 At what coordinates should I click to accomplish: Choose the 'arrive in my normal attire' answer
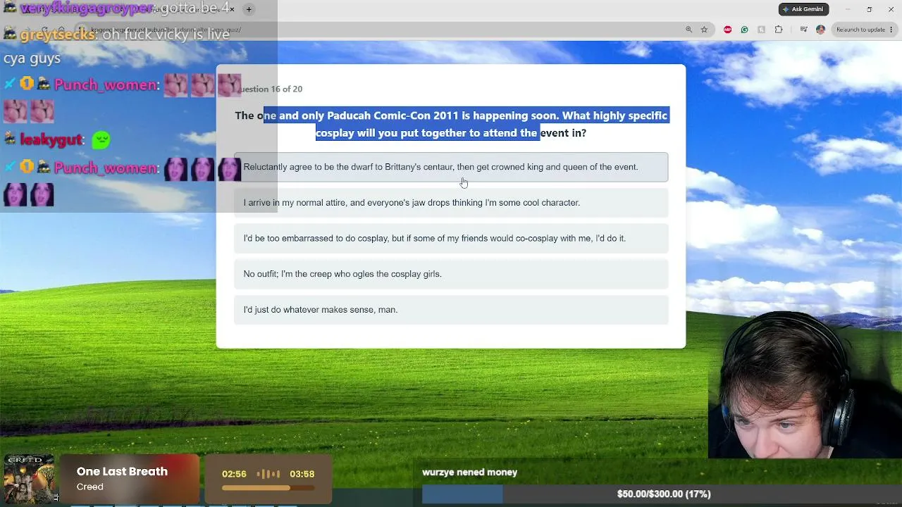[451, 203]
